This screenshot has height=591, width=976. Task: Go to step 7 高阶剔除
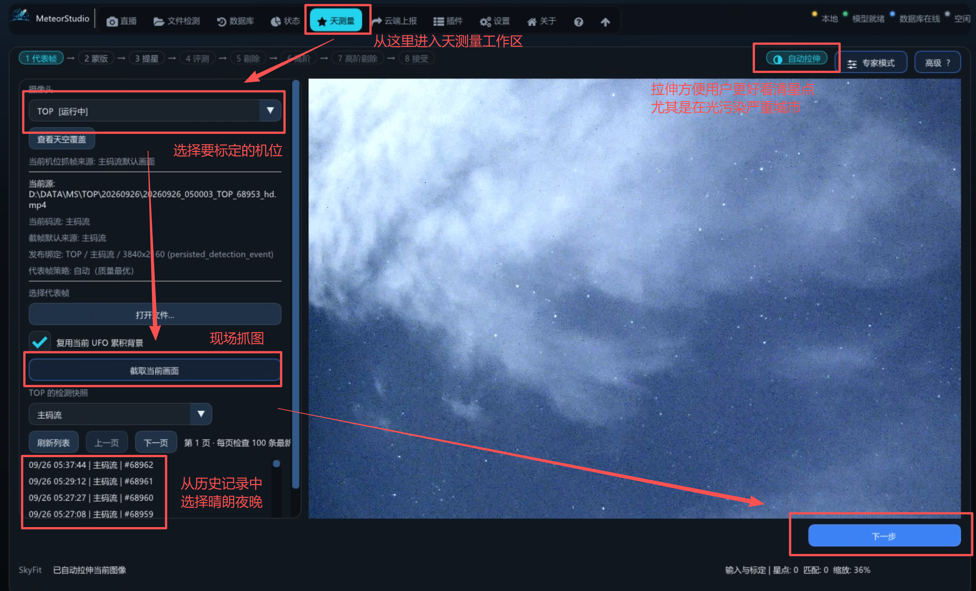[357, 58]
